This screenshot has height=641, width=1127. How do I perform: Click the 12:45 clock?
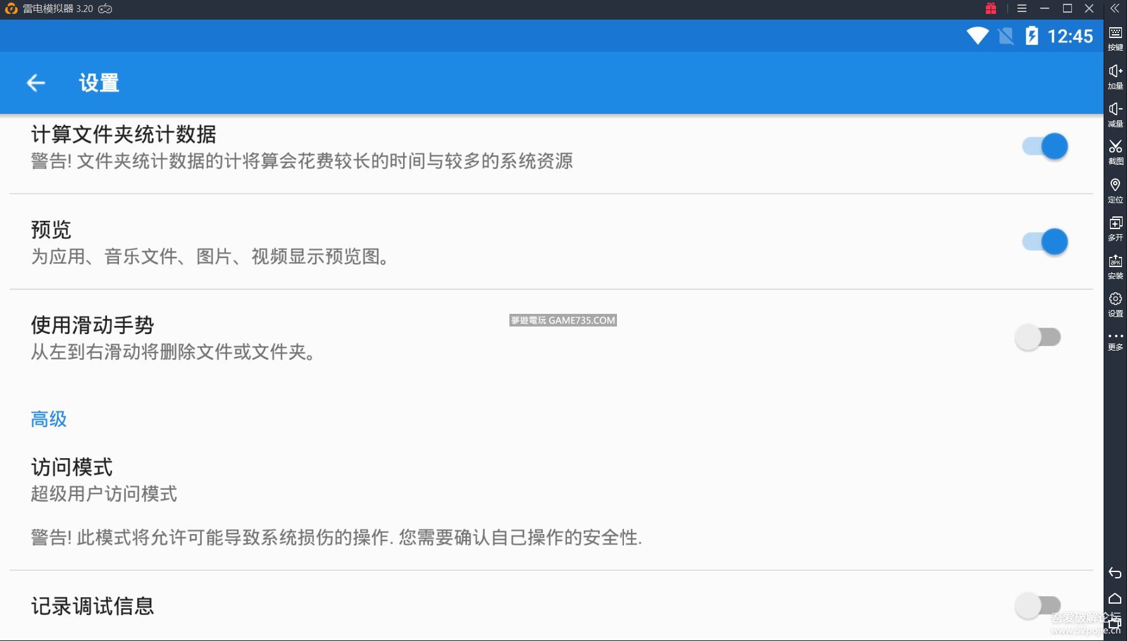pyautogui.click(x=1070, y=36)
